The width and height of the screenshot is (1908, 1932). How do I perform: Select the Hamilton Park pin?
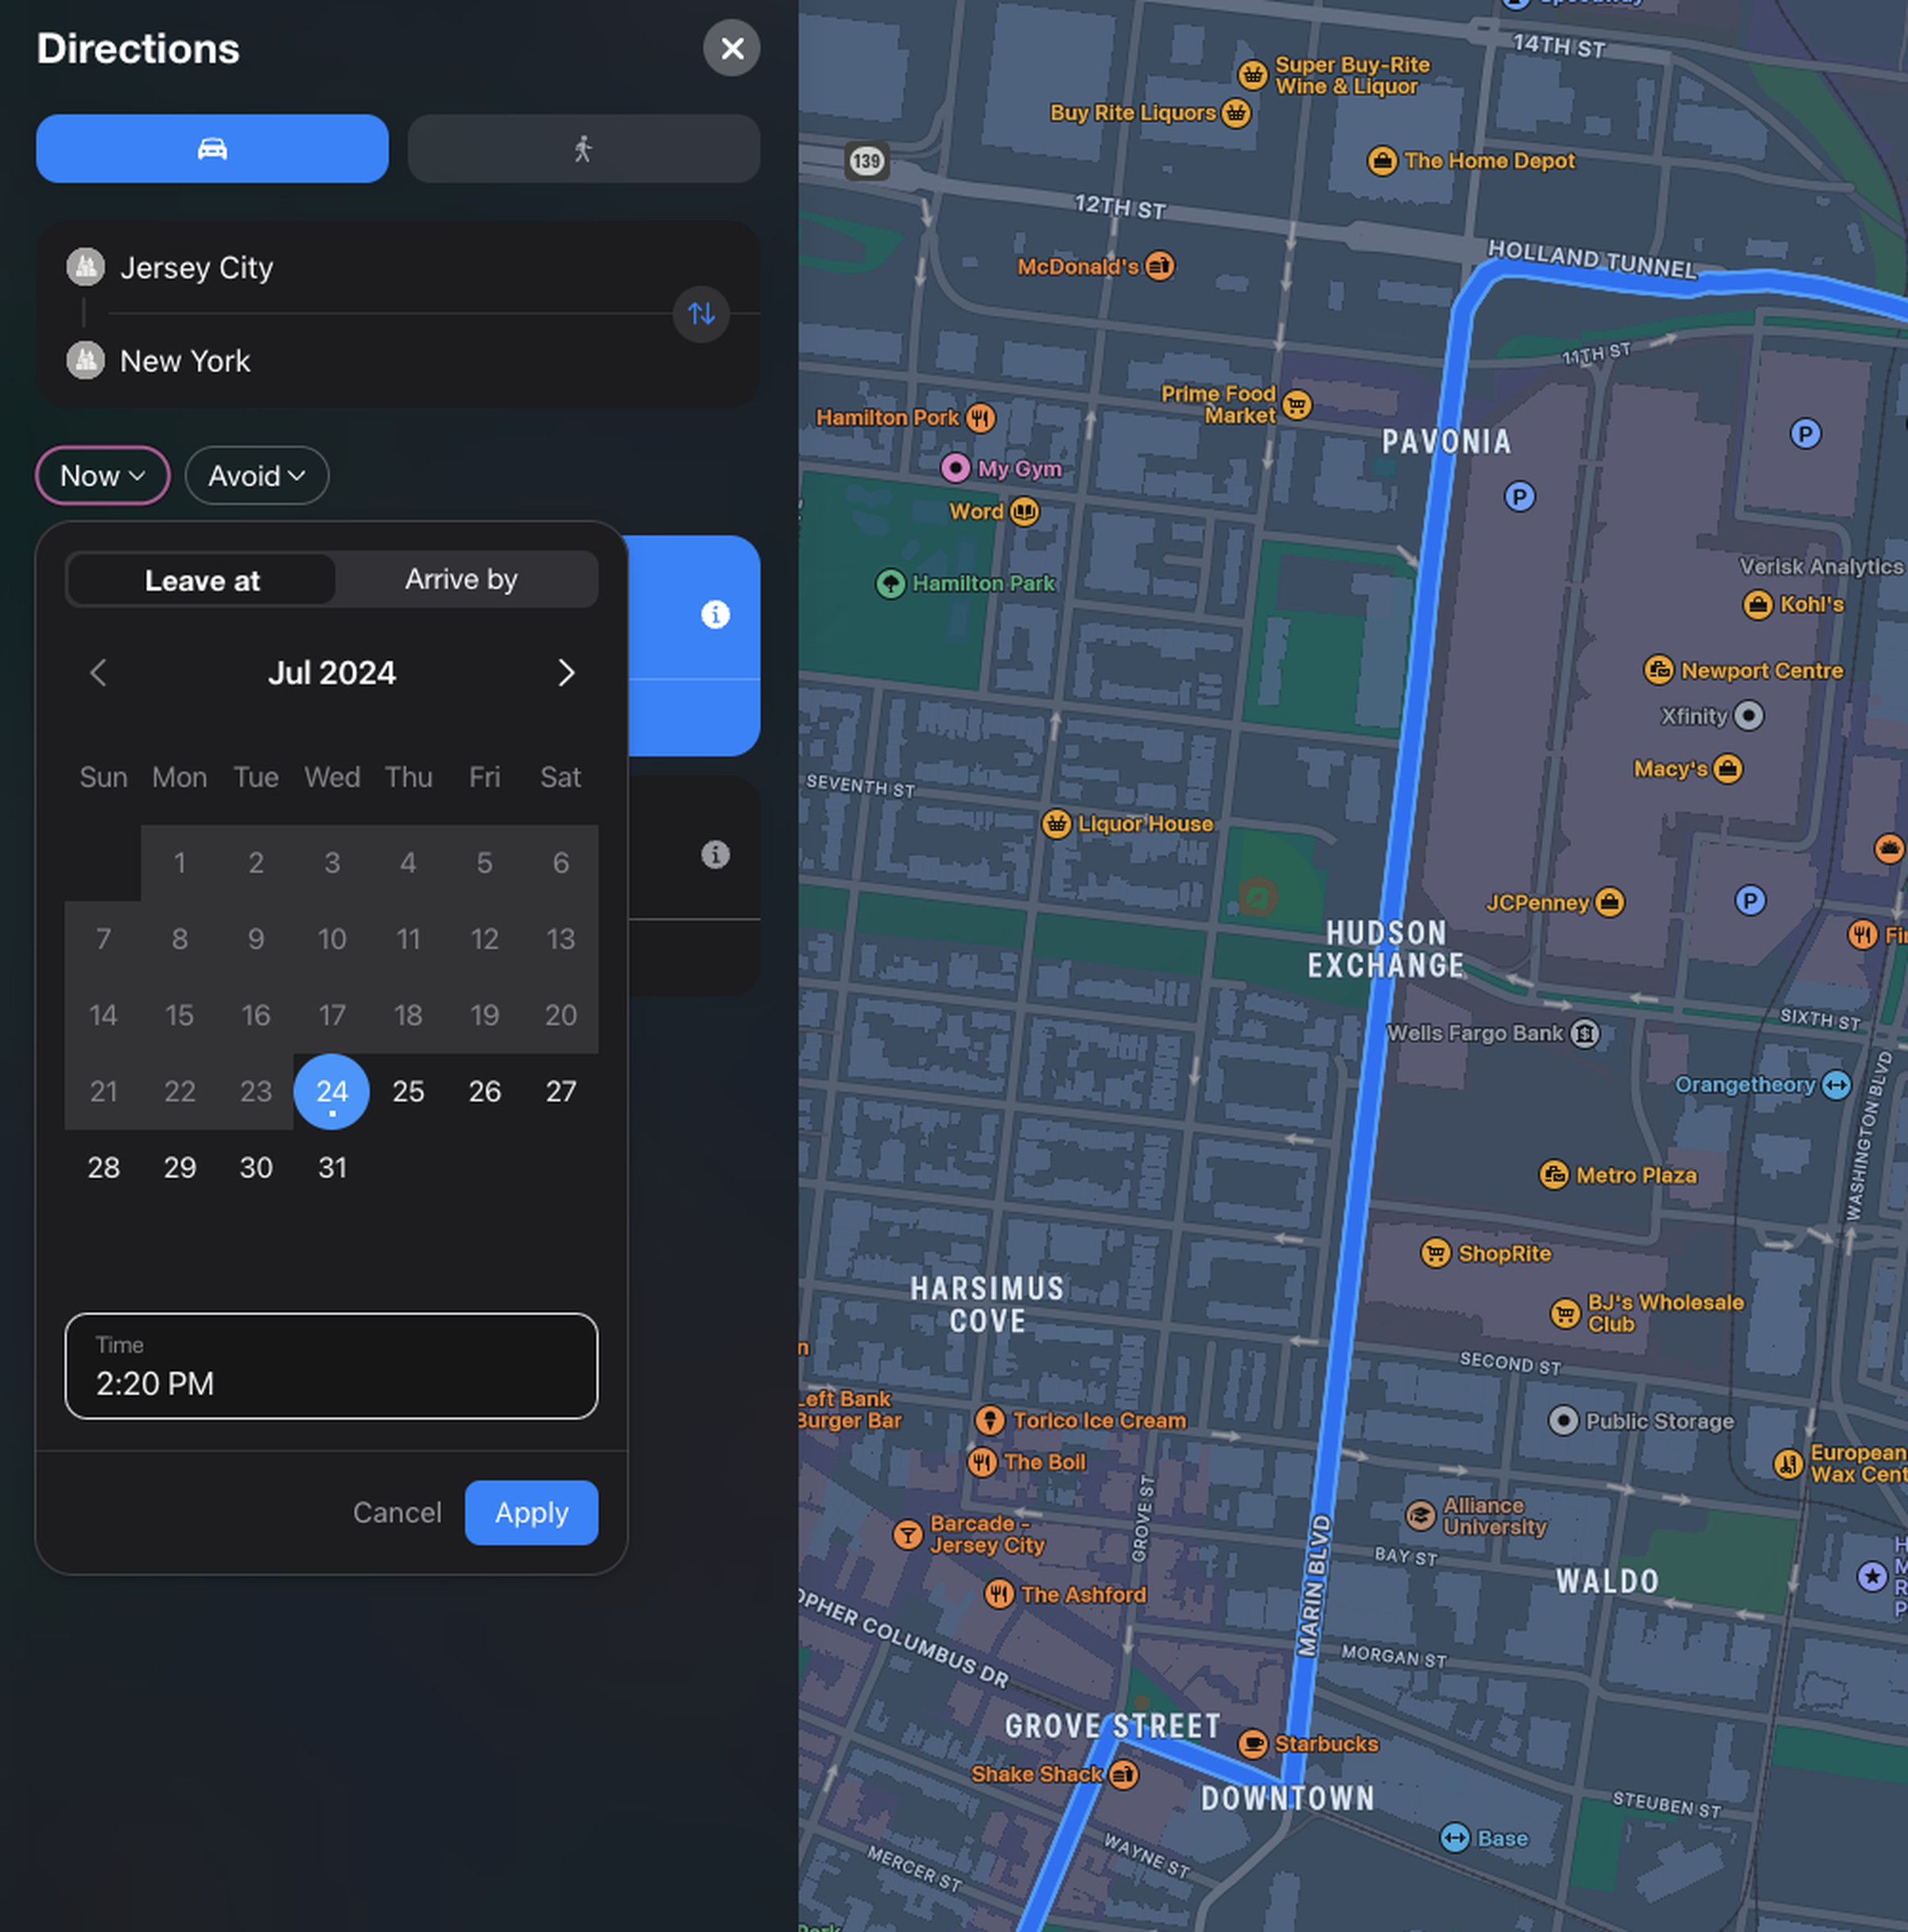[890, 583]
